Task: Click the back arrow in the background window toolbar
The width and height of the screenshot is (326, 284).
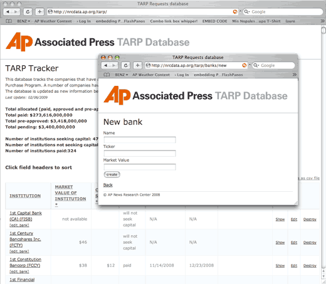Action: pos(8,12)
